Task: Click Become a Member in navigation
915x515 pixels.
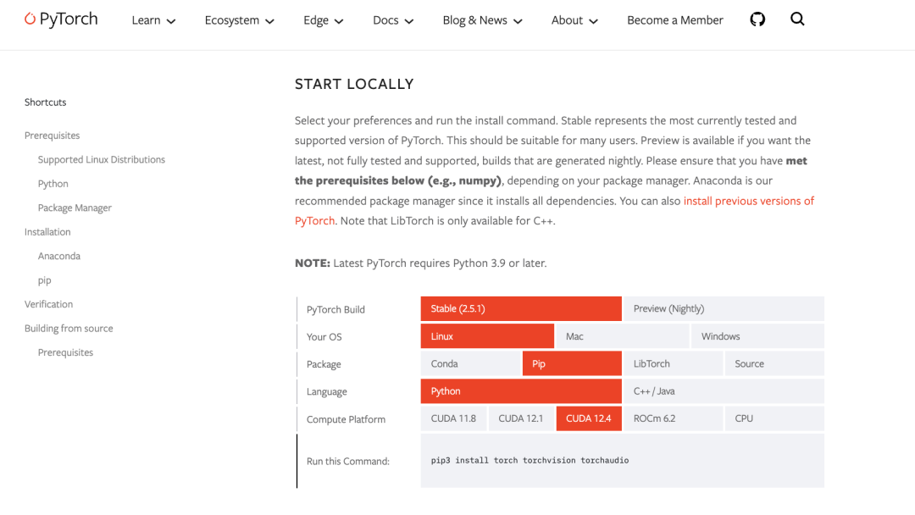Action: click(674, 20)
